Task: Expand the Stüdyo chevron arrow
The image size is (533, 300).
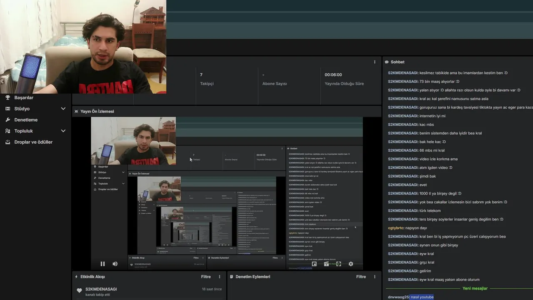Action: (63, 109)
